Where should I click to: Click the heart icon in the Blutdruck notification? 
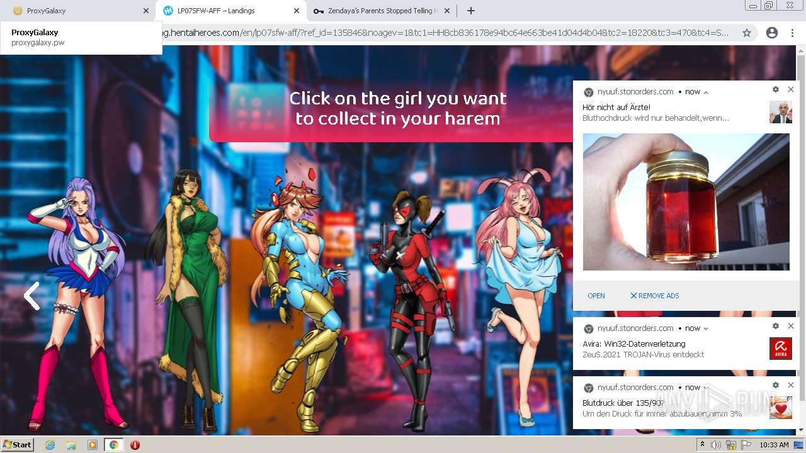[781, 408]
